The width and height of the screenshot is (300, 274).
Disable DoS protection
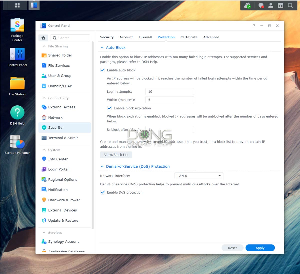103,192
